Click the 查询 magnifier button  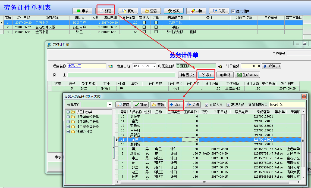click(123, 104)
